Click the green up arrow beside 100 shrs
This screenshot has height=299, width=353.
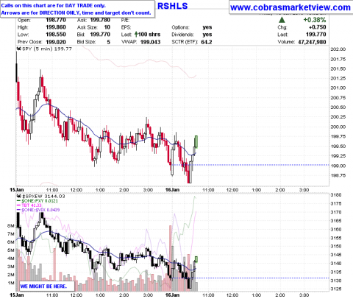(136, 35)
